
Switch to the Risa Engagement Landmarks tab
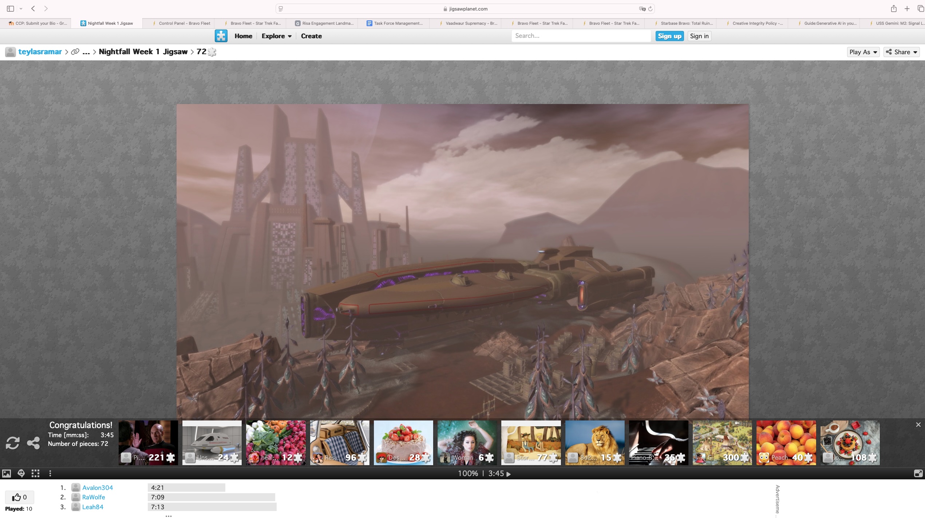322,23
